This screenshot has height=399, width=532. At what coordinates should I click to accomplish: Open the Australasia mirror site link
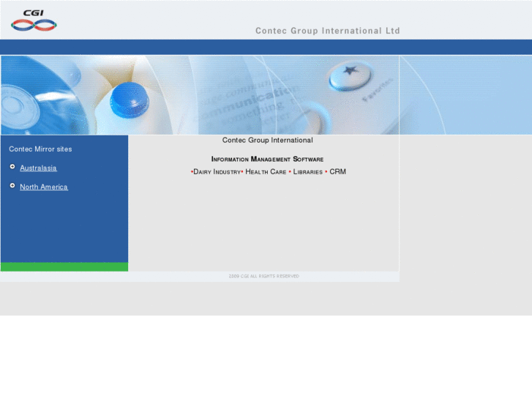coord(38,168)
